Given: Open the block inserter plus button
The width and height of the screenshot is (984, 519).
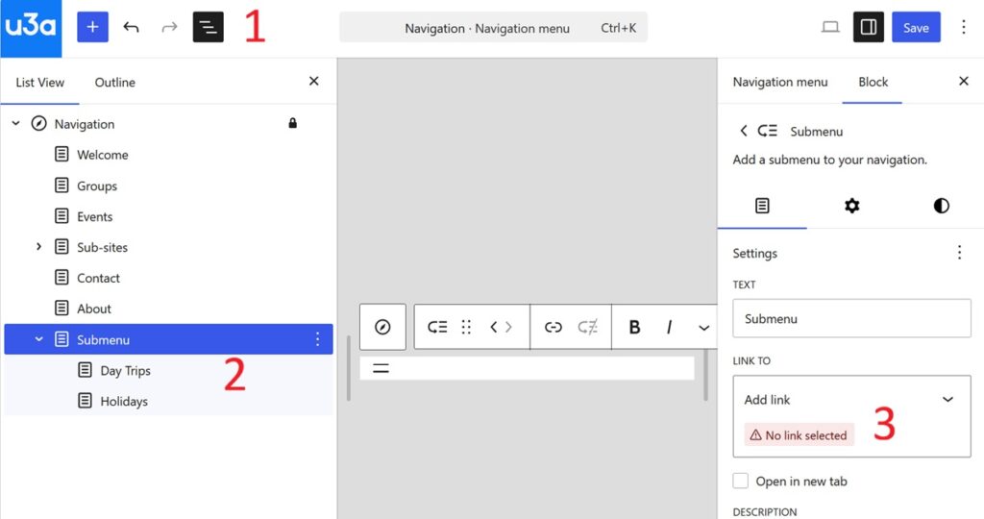Looking at the screenshot, I should pyautogui.click(x=92, y=27).
